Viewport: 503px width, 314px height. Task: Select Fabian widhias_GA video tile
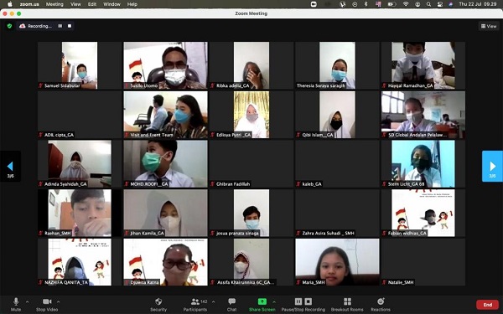(x=423, y=213)
